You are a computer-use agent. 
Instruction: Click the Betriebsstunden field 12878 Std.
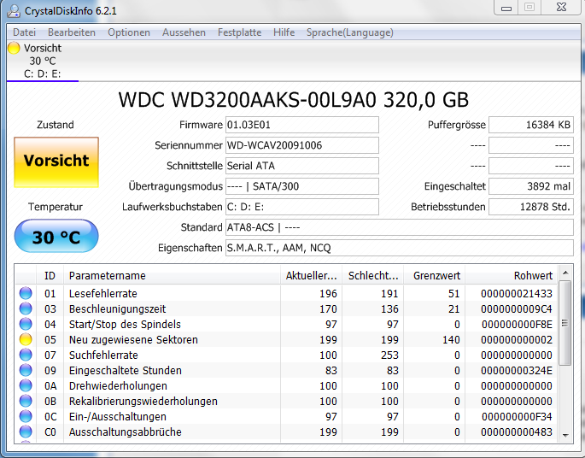tap(531, 207)
